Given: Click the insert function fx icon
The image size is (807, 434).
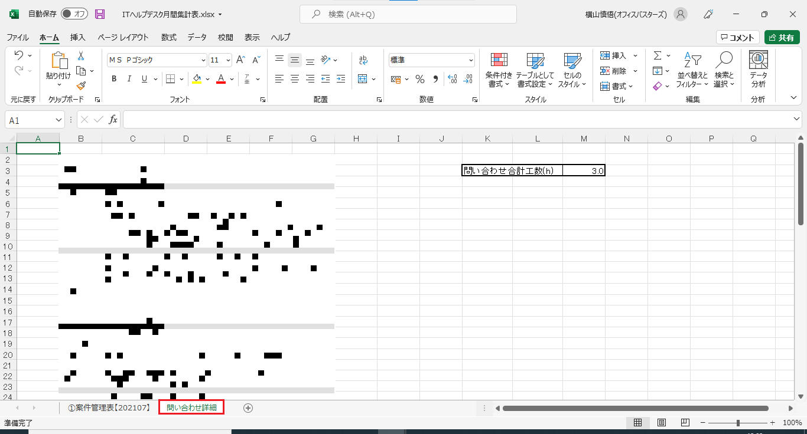Looking at the screenshot, I should coord(113,120).
